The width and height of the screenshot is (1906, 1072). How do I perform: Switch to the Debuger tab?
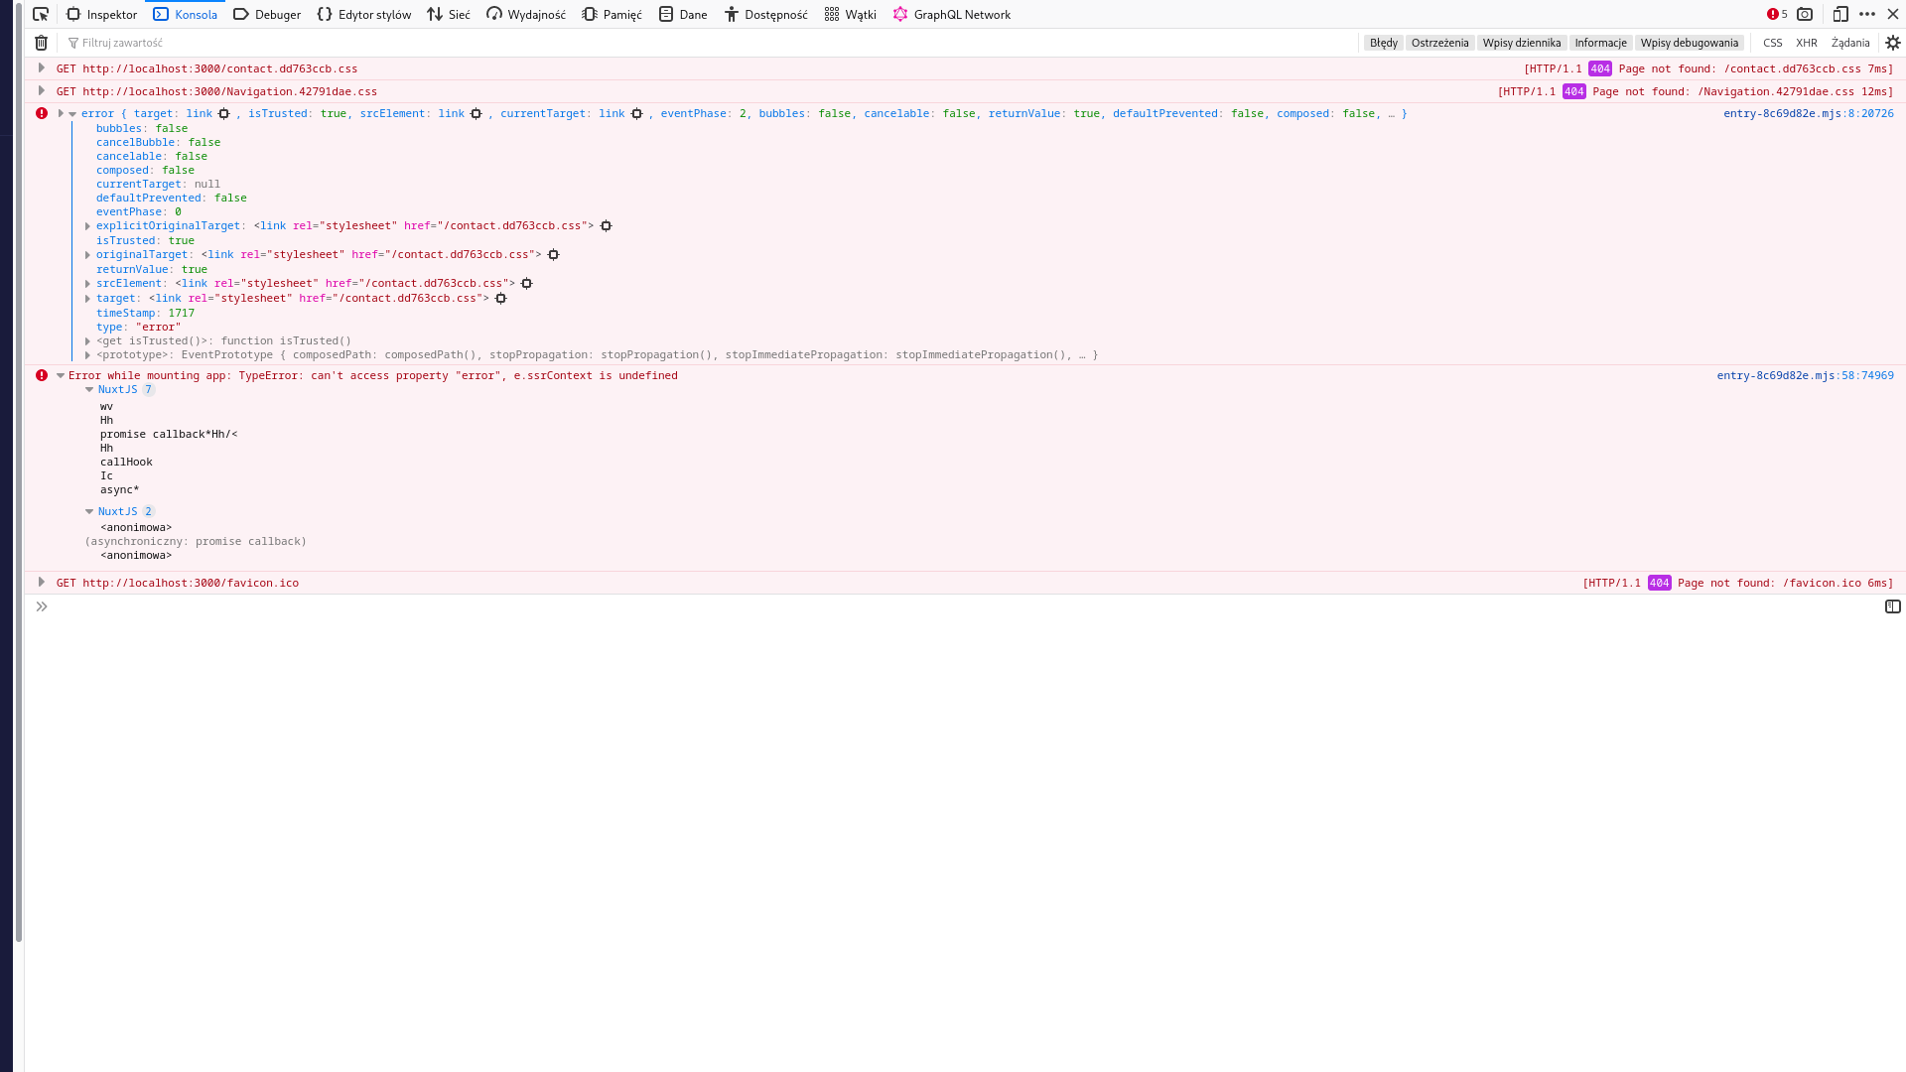pos(267,14)
